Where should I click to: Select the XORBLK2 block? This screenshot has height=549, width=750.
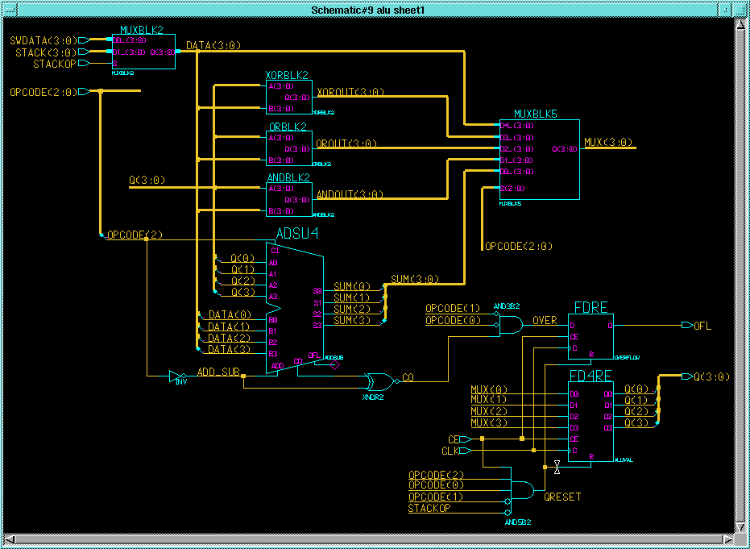point(289,97)
